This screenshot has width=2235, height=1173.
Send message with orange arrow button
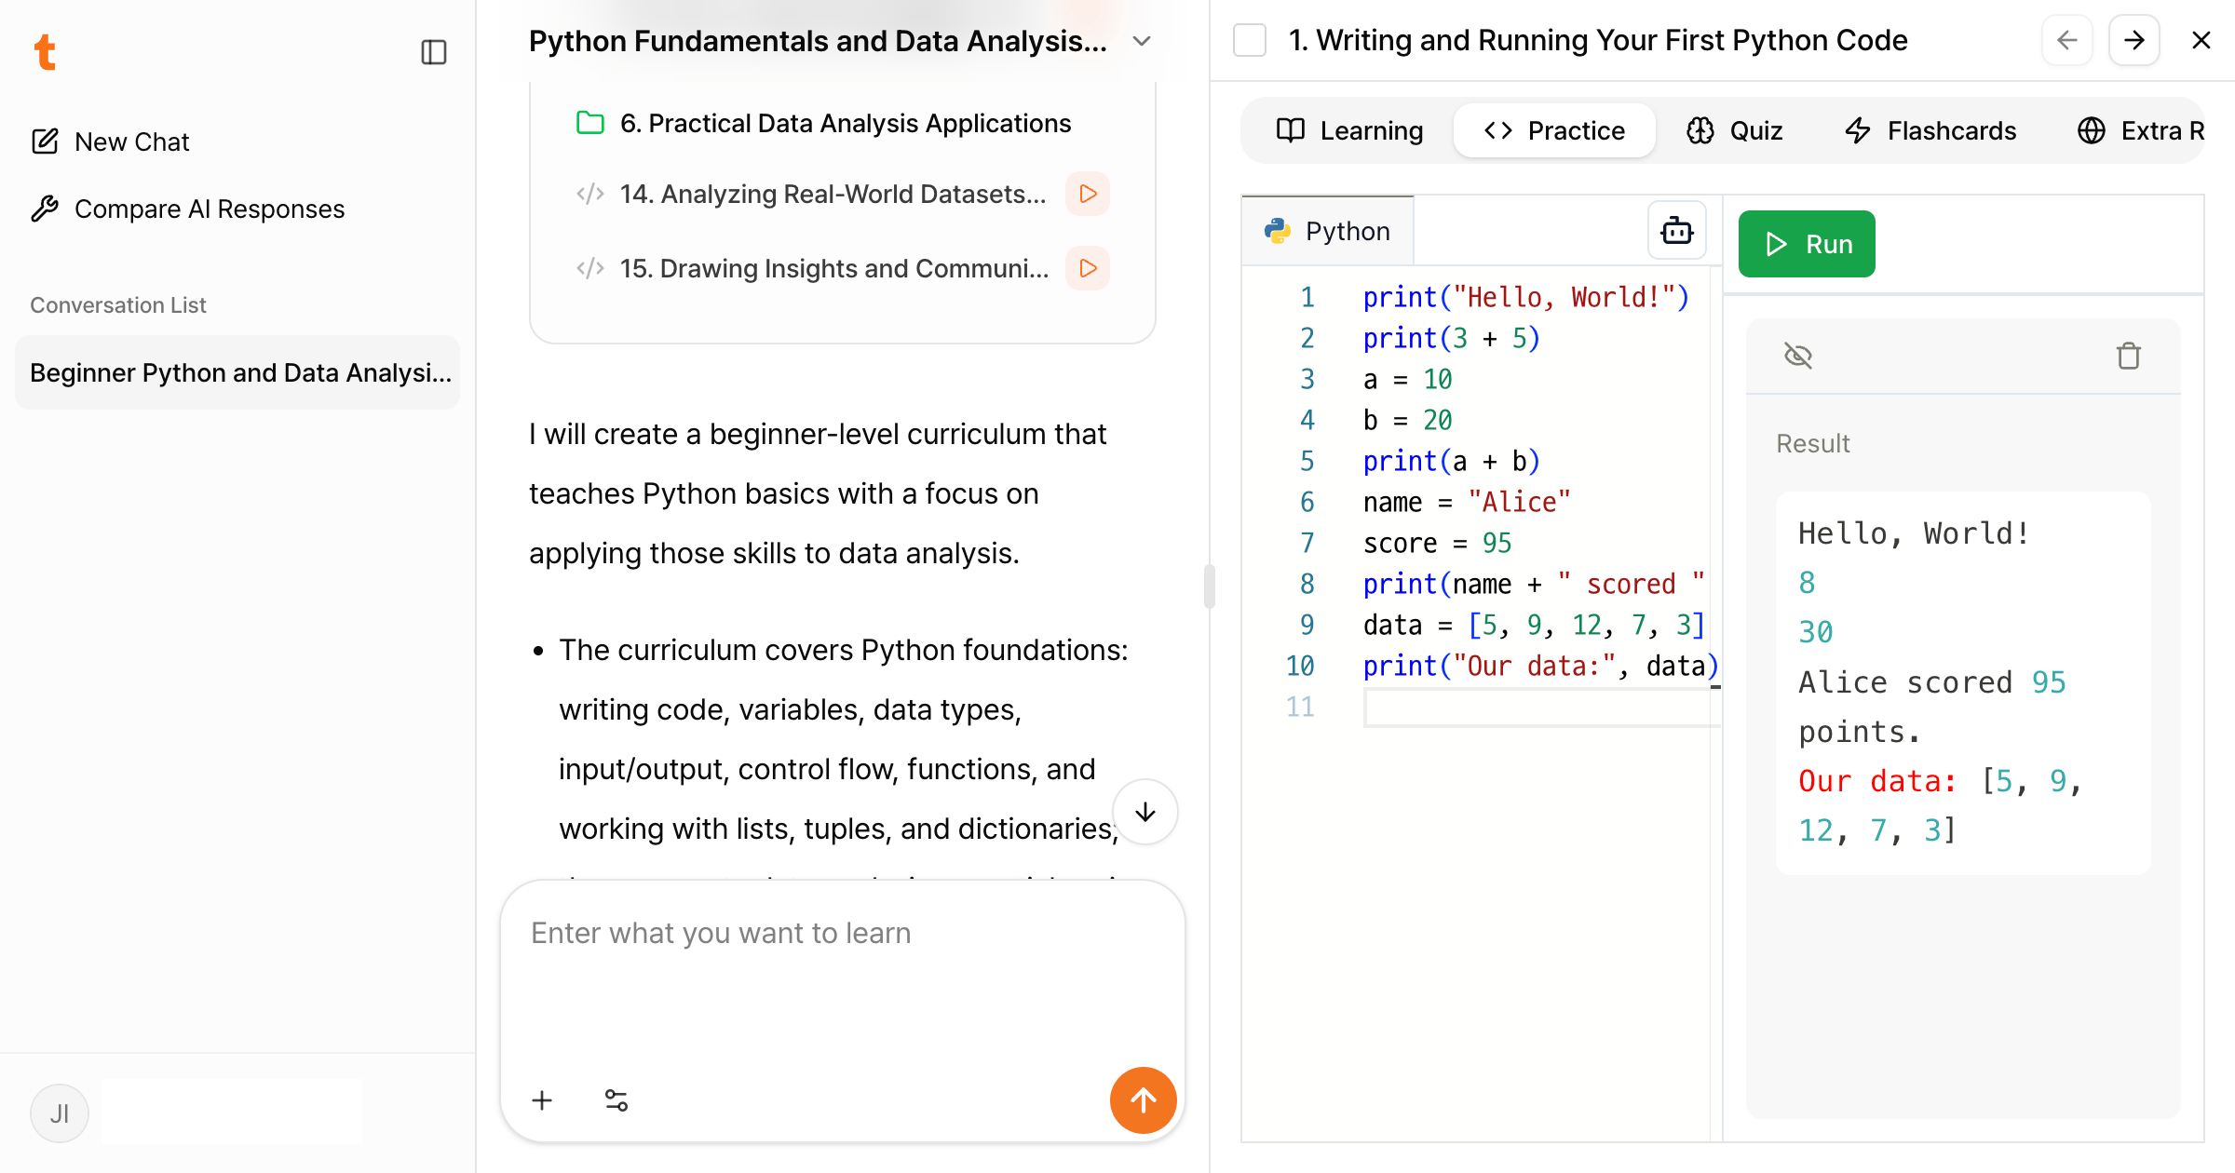pyautogui.click(x=1143, y=1100)
